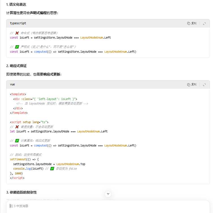Click the '命令式' comment in typescript block
This screenshot has height=213, width=213.
pos(34,33)
